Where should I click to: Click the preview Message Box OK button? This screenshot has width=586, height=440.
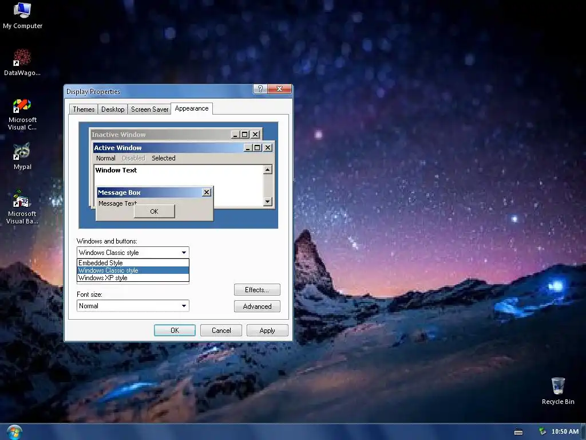tap(154, 211)
